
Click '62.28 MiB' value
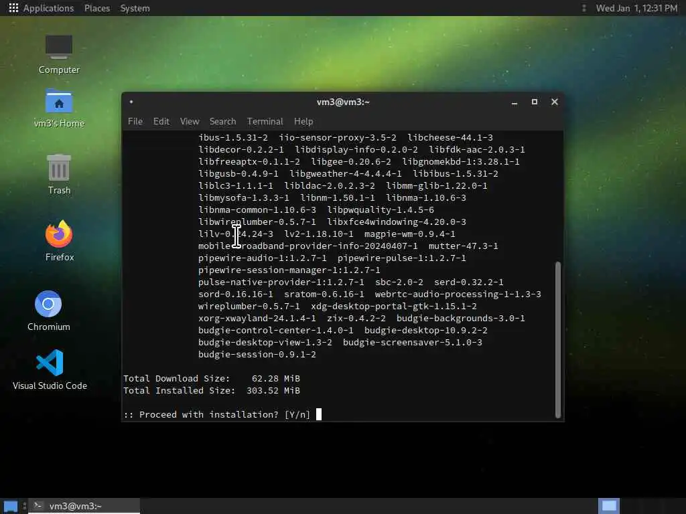[x=276, y=379]
